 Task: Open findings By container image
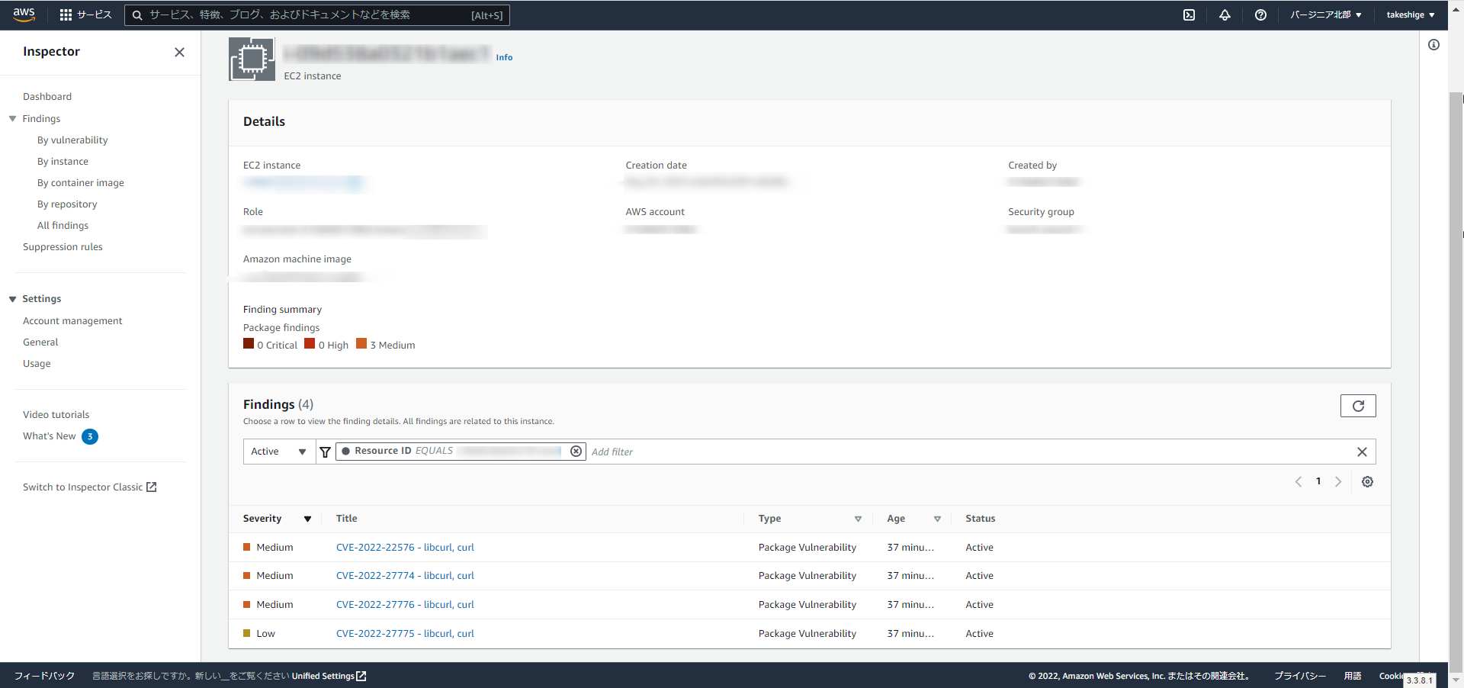point(81,183)
